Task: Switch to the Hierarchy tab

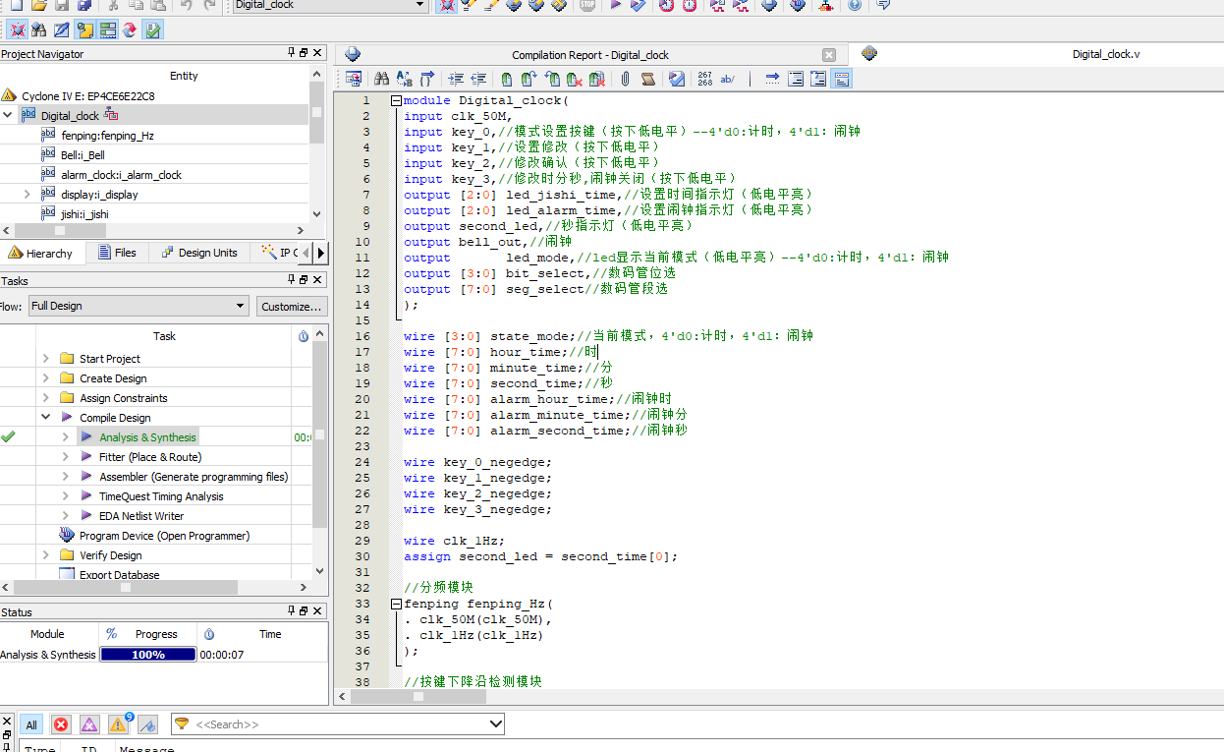Action: pos(41,253)
